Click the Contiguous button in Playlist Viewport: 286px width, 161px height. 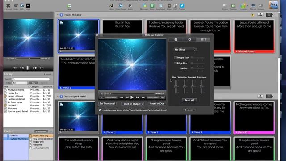[42, 131]
